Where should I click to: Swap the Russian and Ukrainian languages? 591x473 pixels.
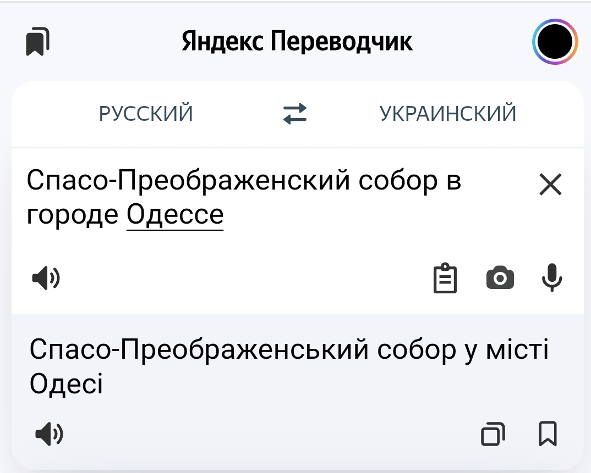(x=295, y=114)
